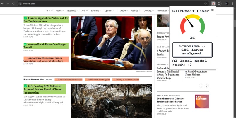The height and width of the screenshot is (118, 236).
Task: Click the Clickbait Fixer extension icon
Action: [213, 3]
